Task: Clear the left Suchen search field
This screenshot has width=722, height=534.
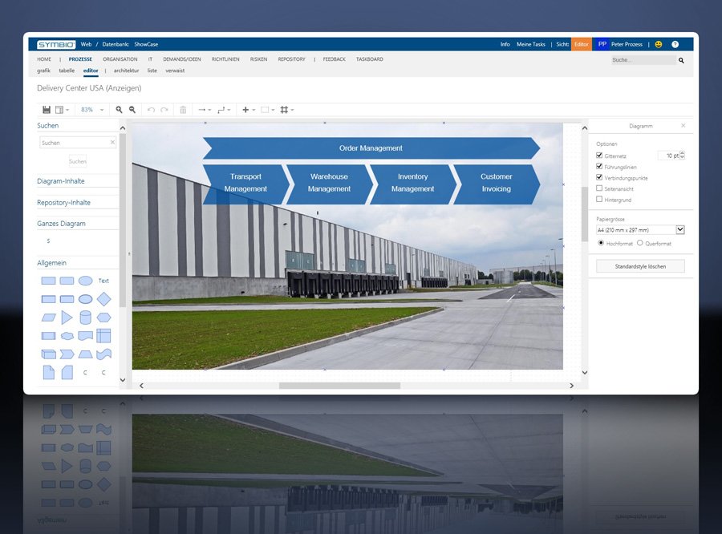Action: pyautogui.click(x=112, y=142)
